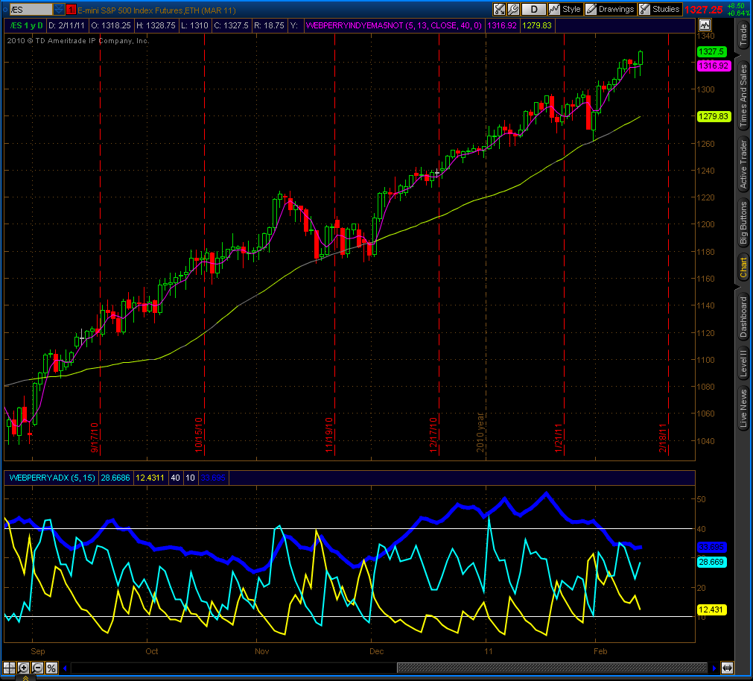Open chart settings wrench icon
The width and height of the screenshot is (753, 681).
pyautogui.click(x=513, y=9)
